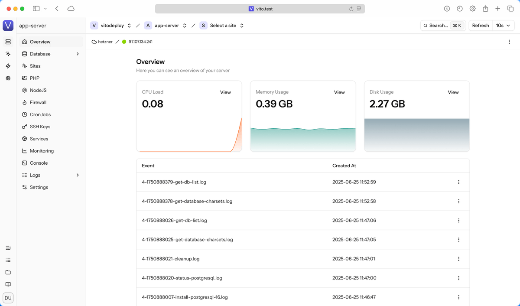
Task: Click the kebab menu on the cleanup.log row
Action: [x=458, y=259]
